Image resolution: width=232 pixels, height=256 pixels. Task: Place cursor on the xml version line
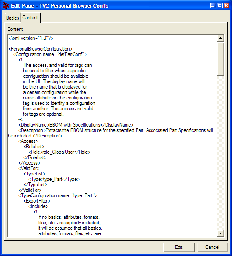click(x=31, y=38)
